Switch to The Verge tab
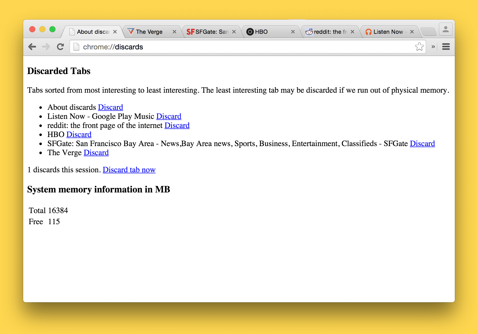 [x=149, y=31]
